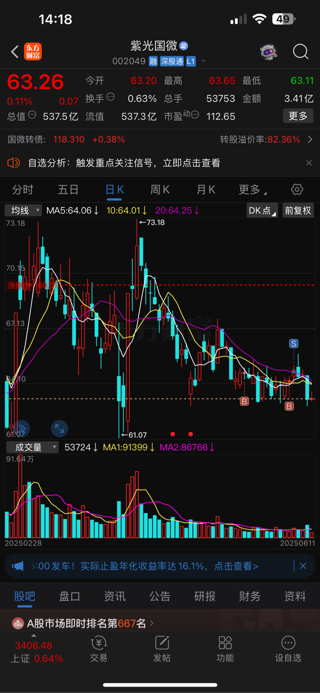Viewport: 320px width, 693px height.
Task: Open the robot assistant icon
Action: click(269, 52)
